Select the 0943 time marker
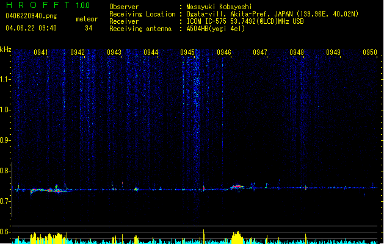This screenshot has width=384, height=244. point(114,52)
